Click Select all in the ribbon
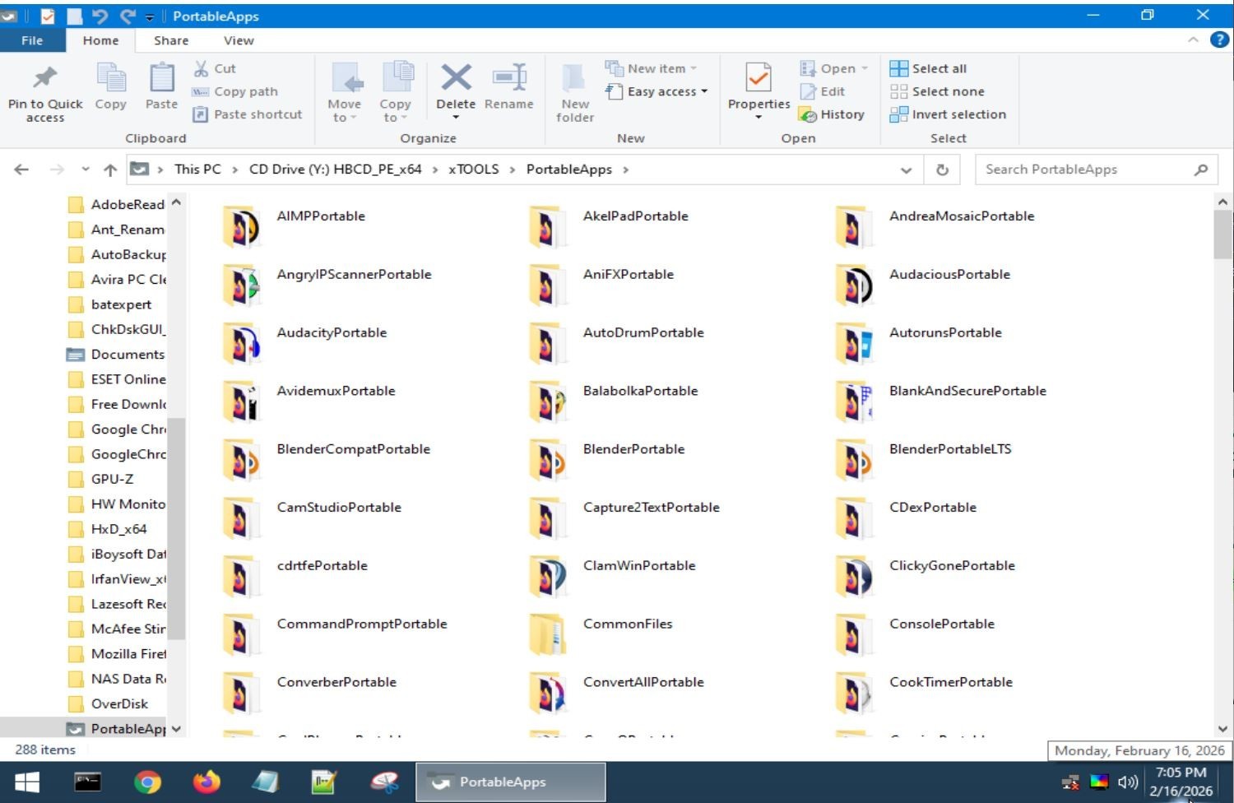Viewport: 1234px width, 803px height. (x=929, y=68)
